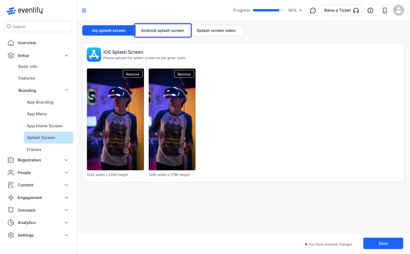The image size is (410, 254).
Task: Collapse the Branding submenu chevron
Action: (x=67, y=90)
